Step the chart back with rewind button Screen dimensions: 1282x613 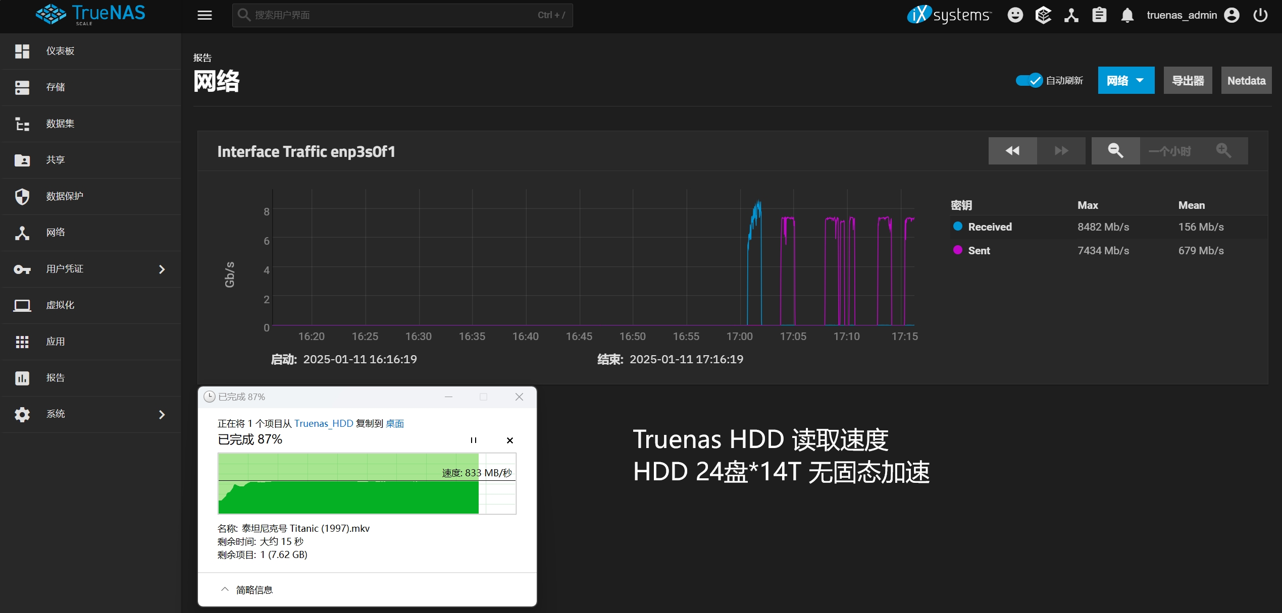[x=1012, y=150]
